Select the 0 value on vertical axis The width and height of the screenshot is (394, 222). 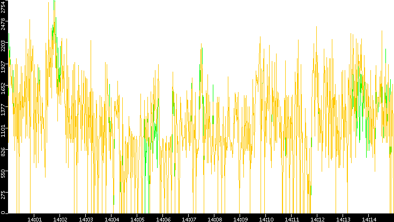click(3, 213)
